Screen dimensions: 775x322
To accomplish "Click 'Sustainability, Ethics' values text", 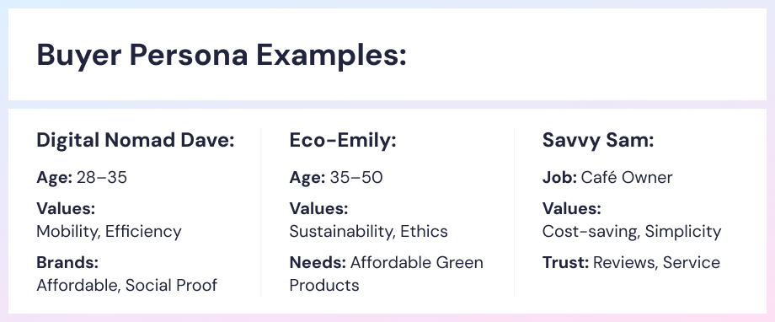I will 369,231.
